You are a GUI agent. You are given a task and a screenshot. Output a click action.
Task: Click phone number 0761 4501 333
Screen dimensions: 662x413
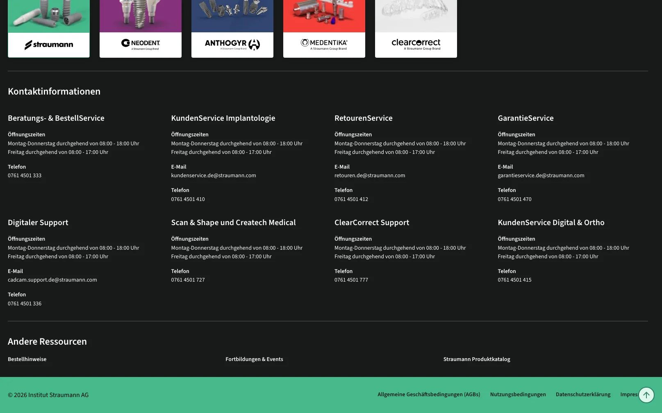pos(25,176)
